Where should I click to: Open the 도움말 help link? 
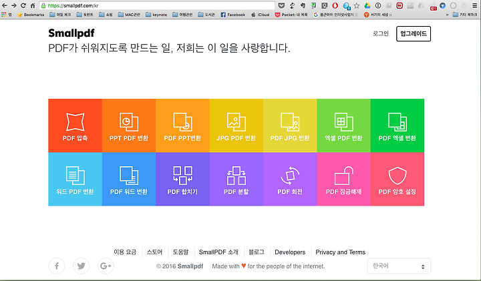[180, 252]
